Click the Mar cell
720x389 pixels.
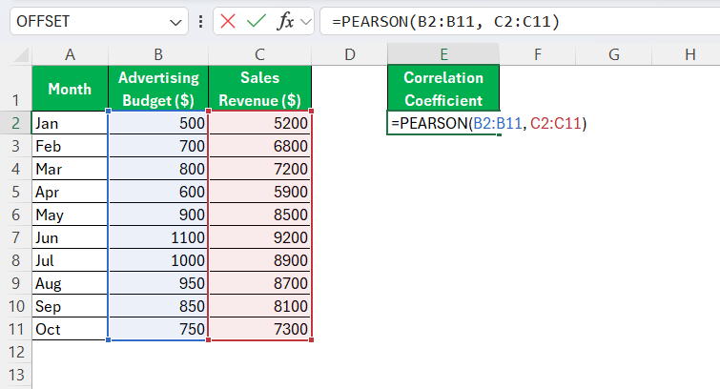(70, 169)
